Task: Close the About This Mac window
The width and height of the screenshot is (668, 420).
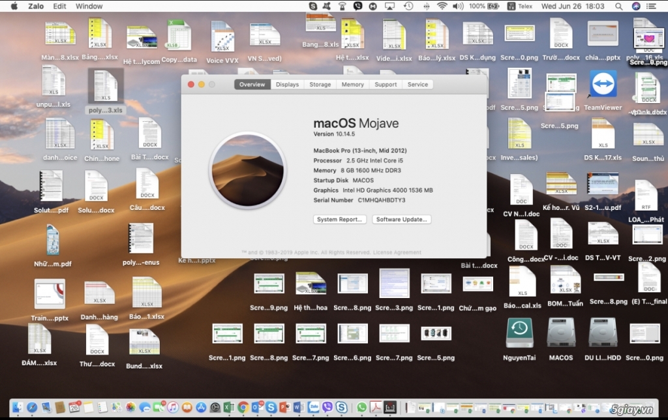Action: [x=191, y=84]
